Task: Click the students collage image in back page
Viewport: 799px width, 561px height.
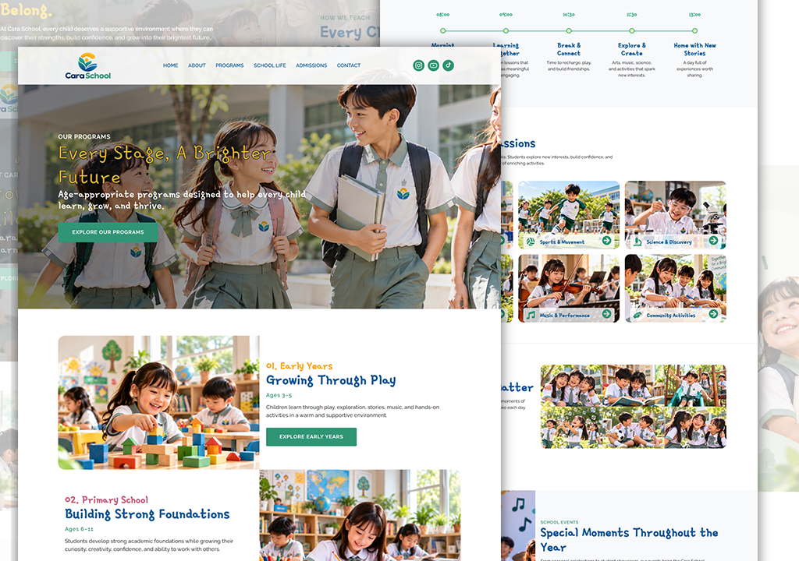Action: point(634,406)
